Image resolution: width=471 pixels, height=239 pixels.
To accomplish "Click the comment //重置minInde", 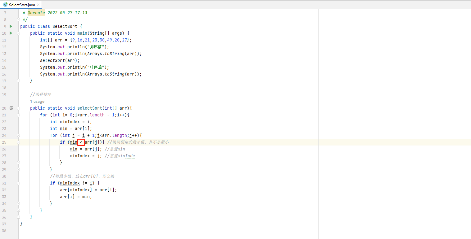I will [120, 156].
